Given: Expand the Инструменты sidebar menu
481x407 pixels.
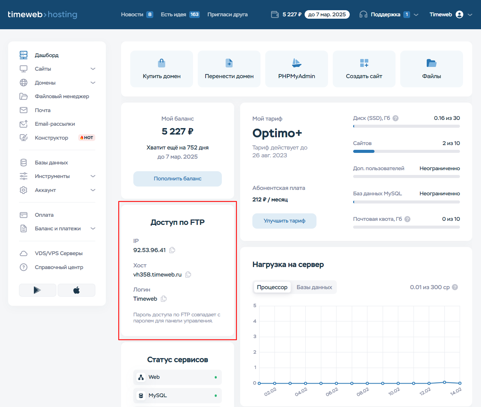Looking at the screenshot, I should coord(93,176).
